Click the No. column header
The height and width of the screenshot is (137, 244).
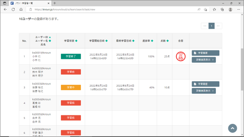[24, 41]
